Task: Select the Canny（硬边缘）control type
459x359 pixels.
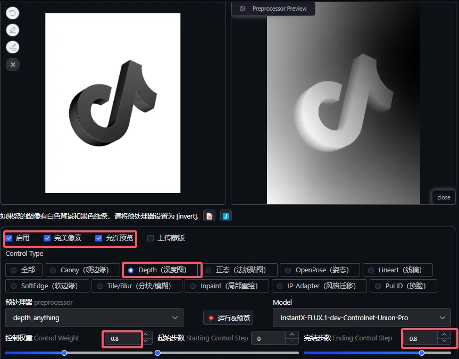Action: coord(53,270)
